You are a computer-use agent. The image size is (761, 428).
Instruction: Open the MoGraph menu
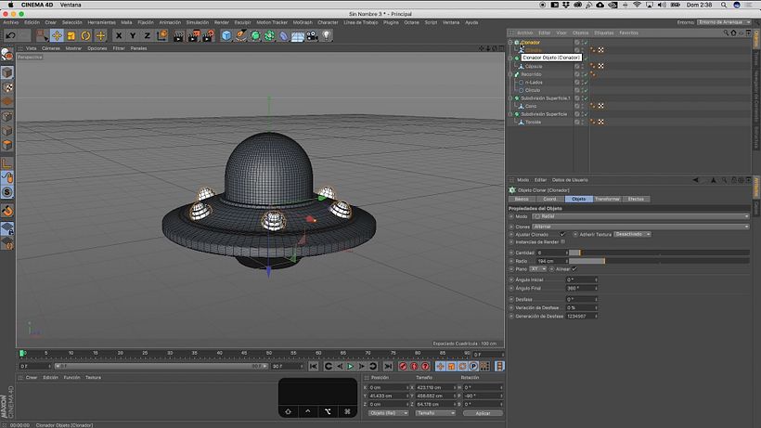(x=303, y=21)
